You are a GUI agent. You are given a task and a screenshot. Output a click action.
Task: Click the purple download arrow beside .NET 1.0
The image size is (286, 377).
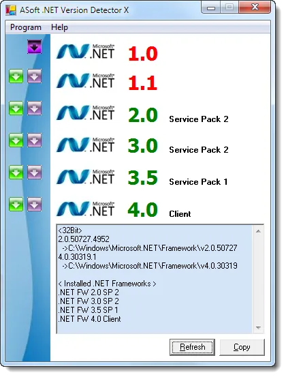[34, 46]
